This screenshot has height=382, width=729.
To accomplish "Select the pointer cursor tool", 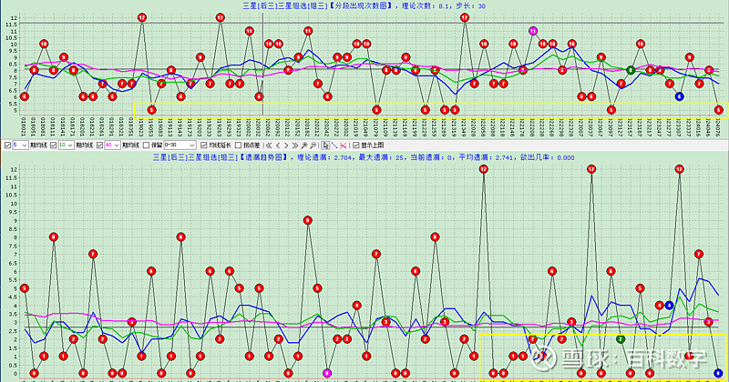I will click(x=323, y=145).
